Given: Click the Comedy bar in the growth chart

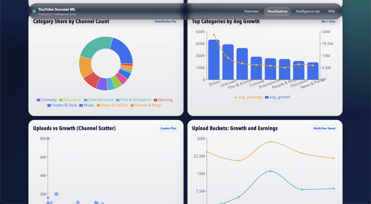Looking at the screenshot, I should 256,68.
